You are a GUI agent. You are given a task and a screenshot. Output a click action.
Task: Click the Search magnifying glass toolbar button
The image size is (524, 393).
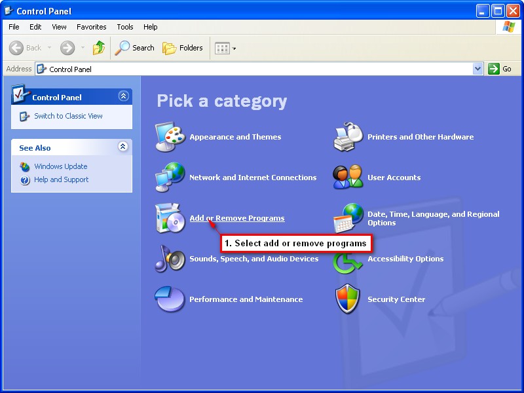pos(135,48)
